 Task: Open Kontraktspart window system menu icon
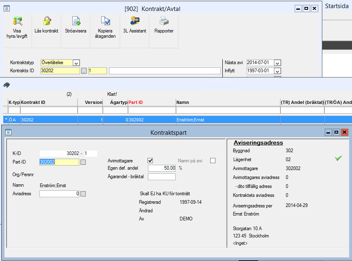(x=8, y=132)
